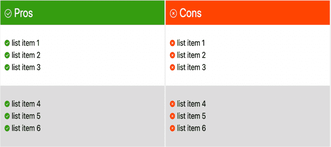This screenshot has width=331, height=147.
Task: Click the checkmark icon beside Pros heading
Action: (8, 13)
